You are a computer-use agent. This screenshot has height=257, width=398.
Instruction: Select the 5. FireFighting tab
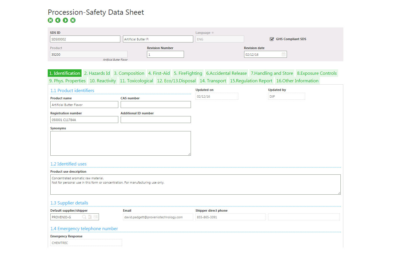[x=188, y=73]
